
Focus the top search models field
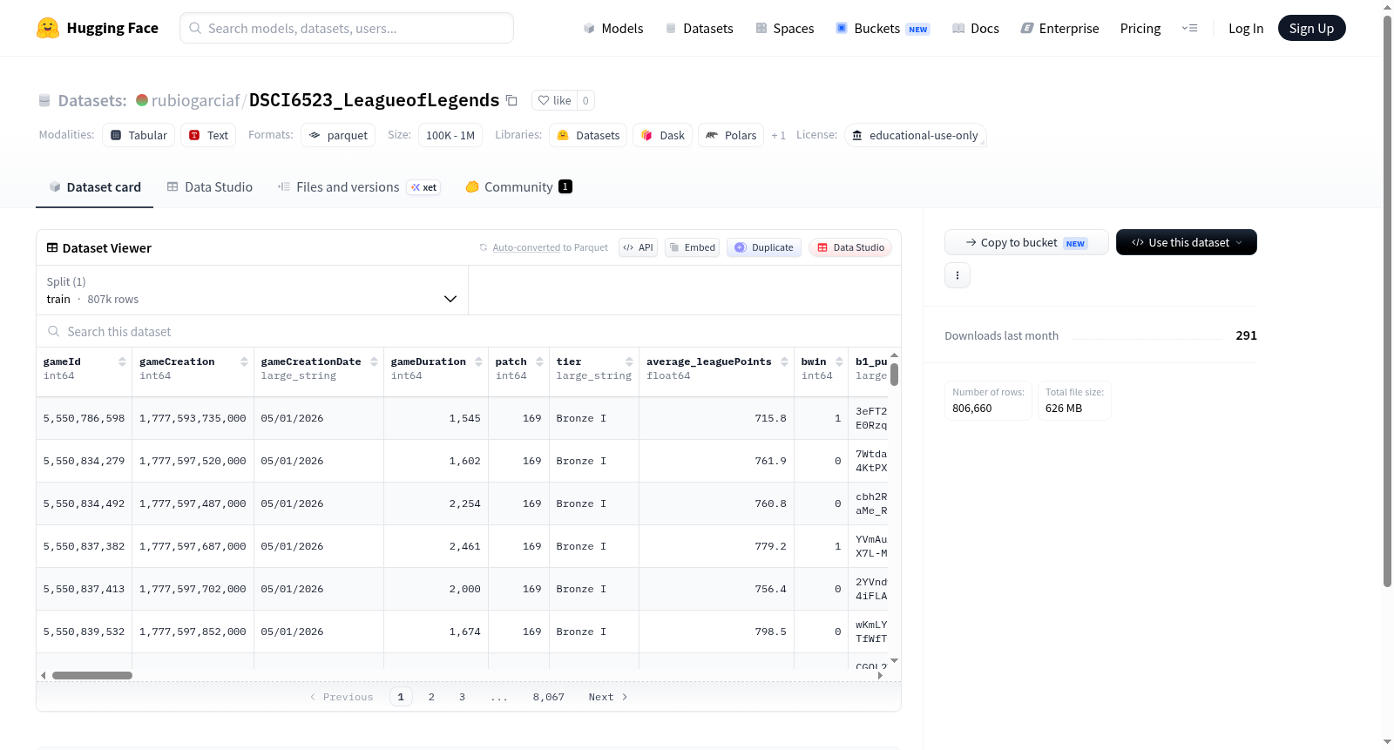point(347,28)
